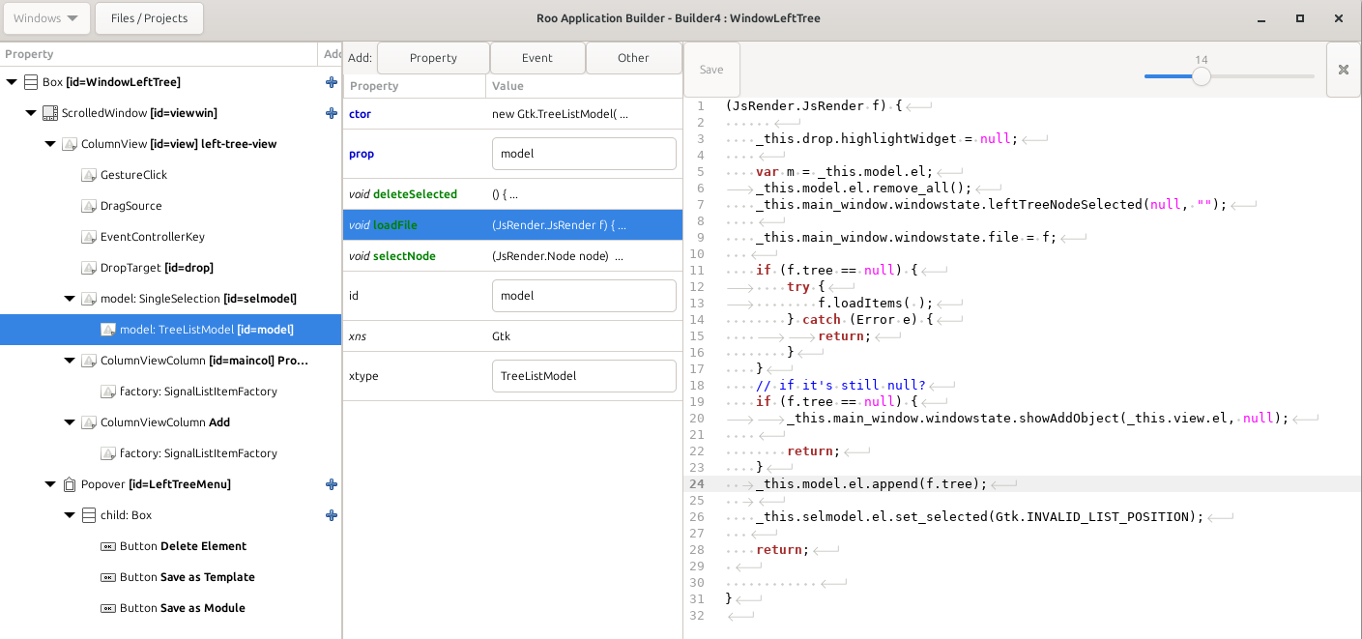Add child to Popover LeftTreeMenu with plus icon

(x=332, y=484)
